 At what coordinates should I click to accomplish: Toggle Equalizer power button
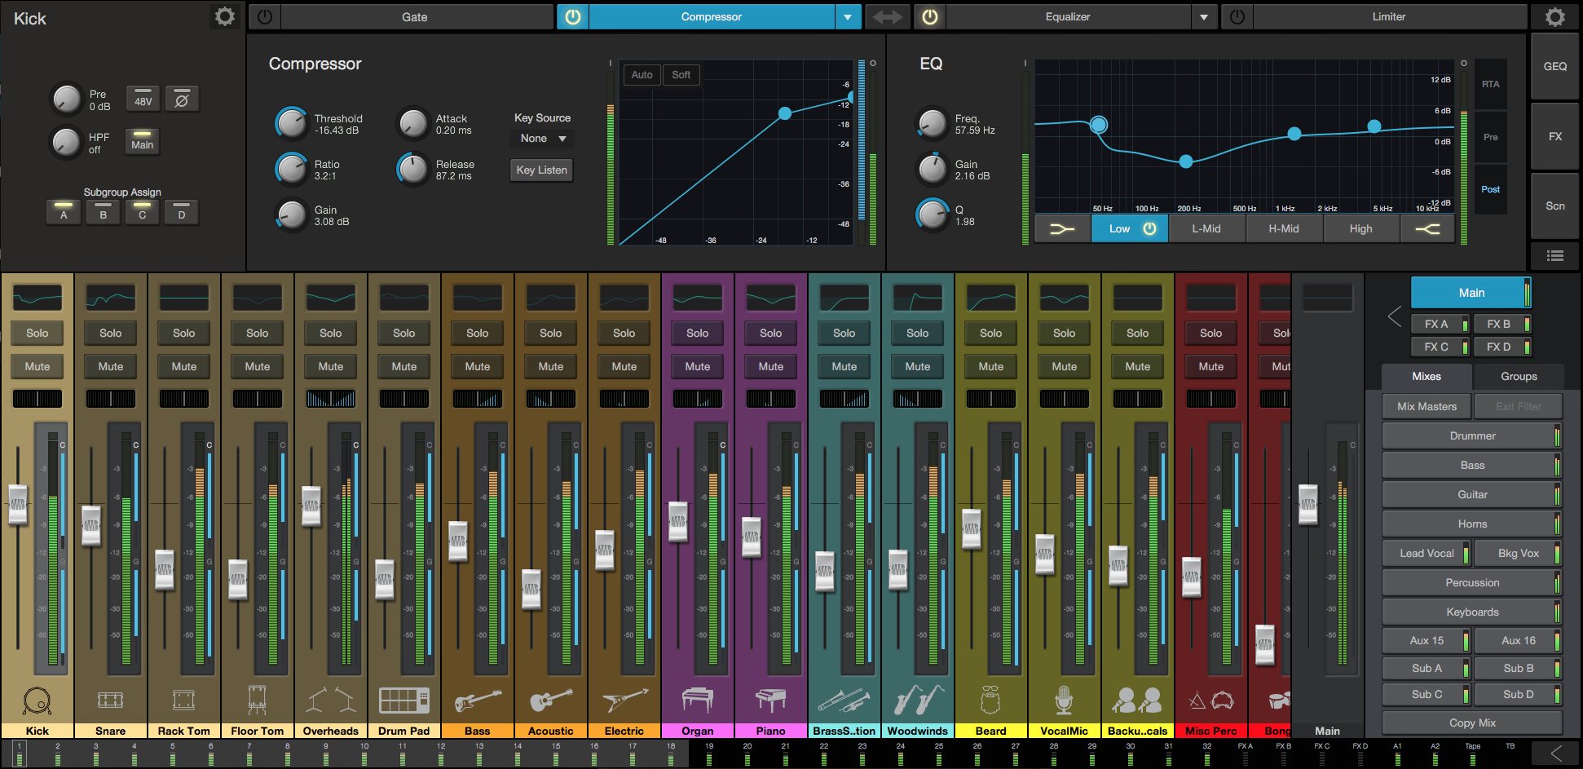[930, 17]
